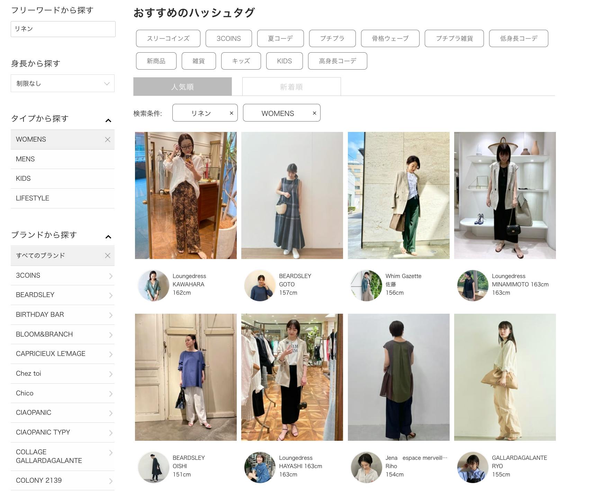Open the CIAOPANIC TYPY brand arrow
594x491 pixels.
111,433
